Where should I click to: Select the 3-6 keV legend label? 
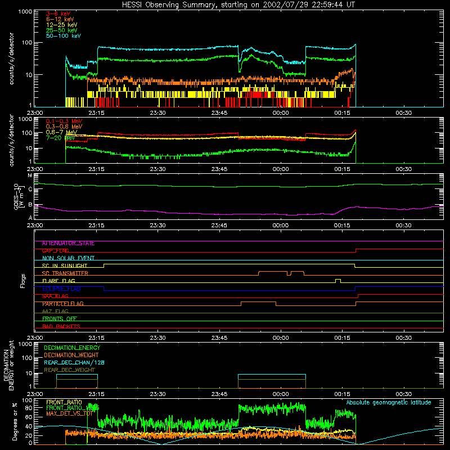(58, 13)
